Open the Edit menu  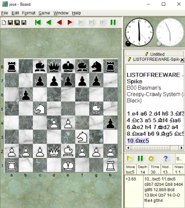15,13
